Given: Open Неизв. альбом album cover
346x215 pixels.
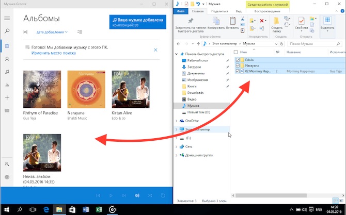Looking at the screenshot, I should (x=42, y=153).
